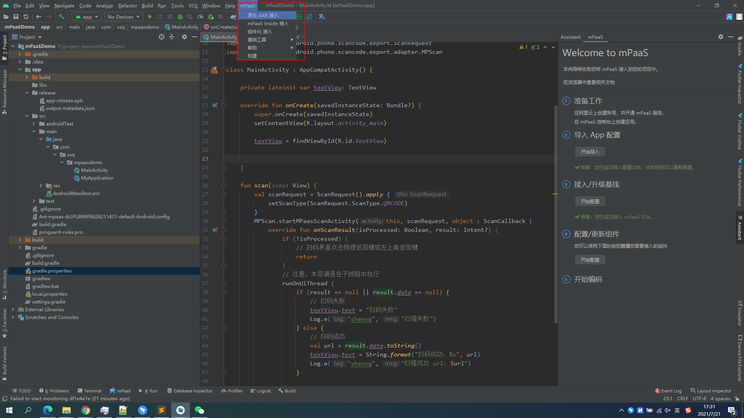Switch to the Assistant tab

[570, 37]
